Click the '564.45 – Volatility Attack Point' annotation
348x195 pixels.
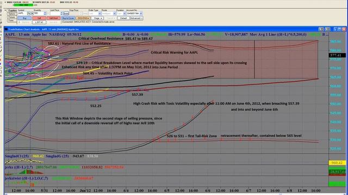click(108, 74)
